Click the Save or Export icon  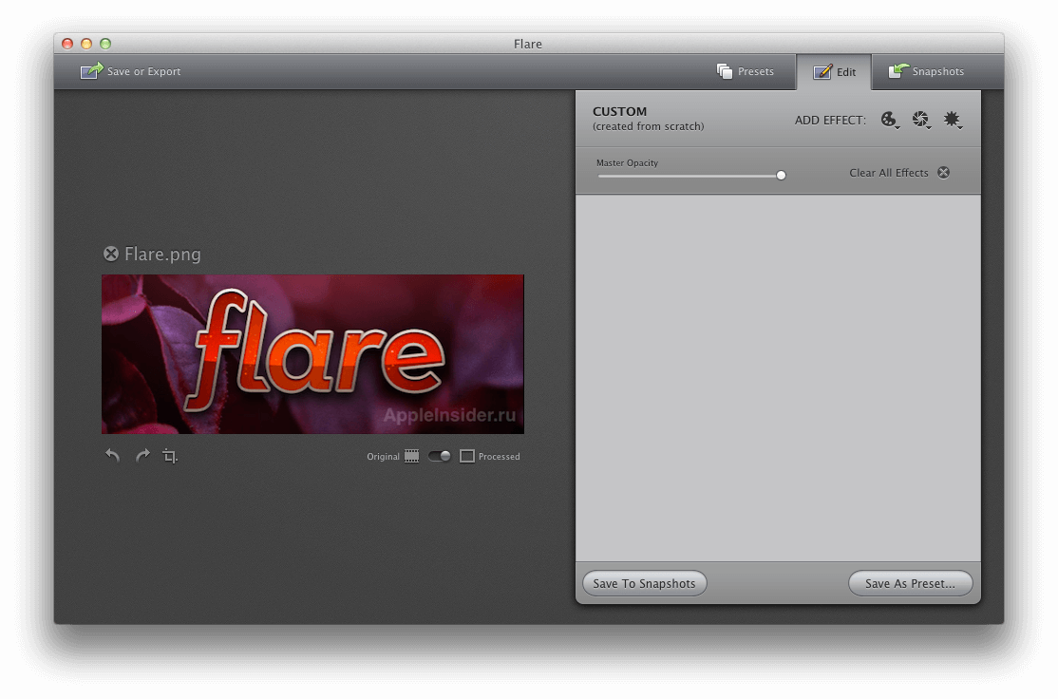pyautogui.click(x=92, y=70)
